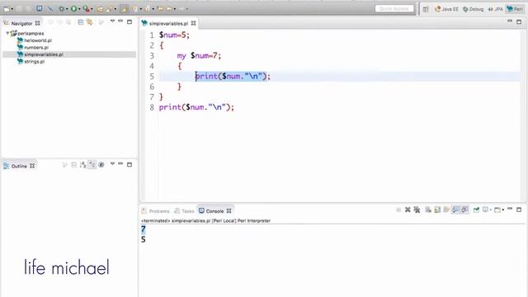This screenshot has width=528, height=297.
Task: Maximize the Navigator view
Action: point(130,22)
